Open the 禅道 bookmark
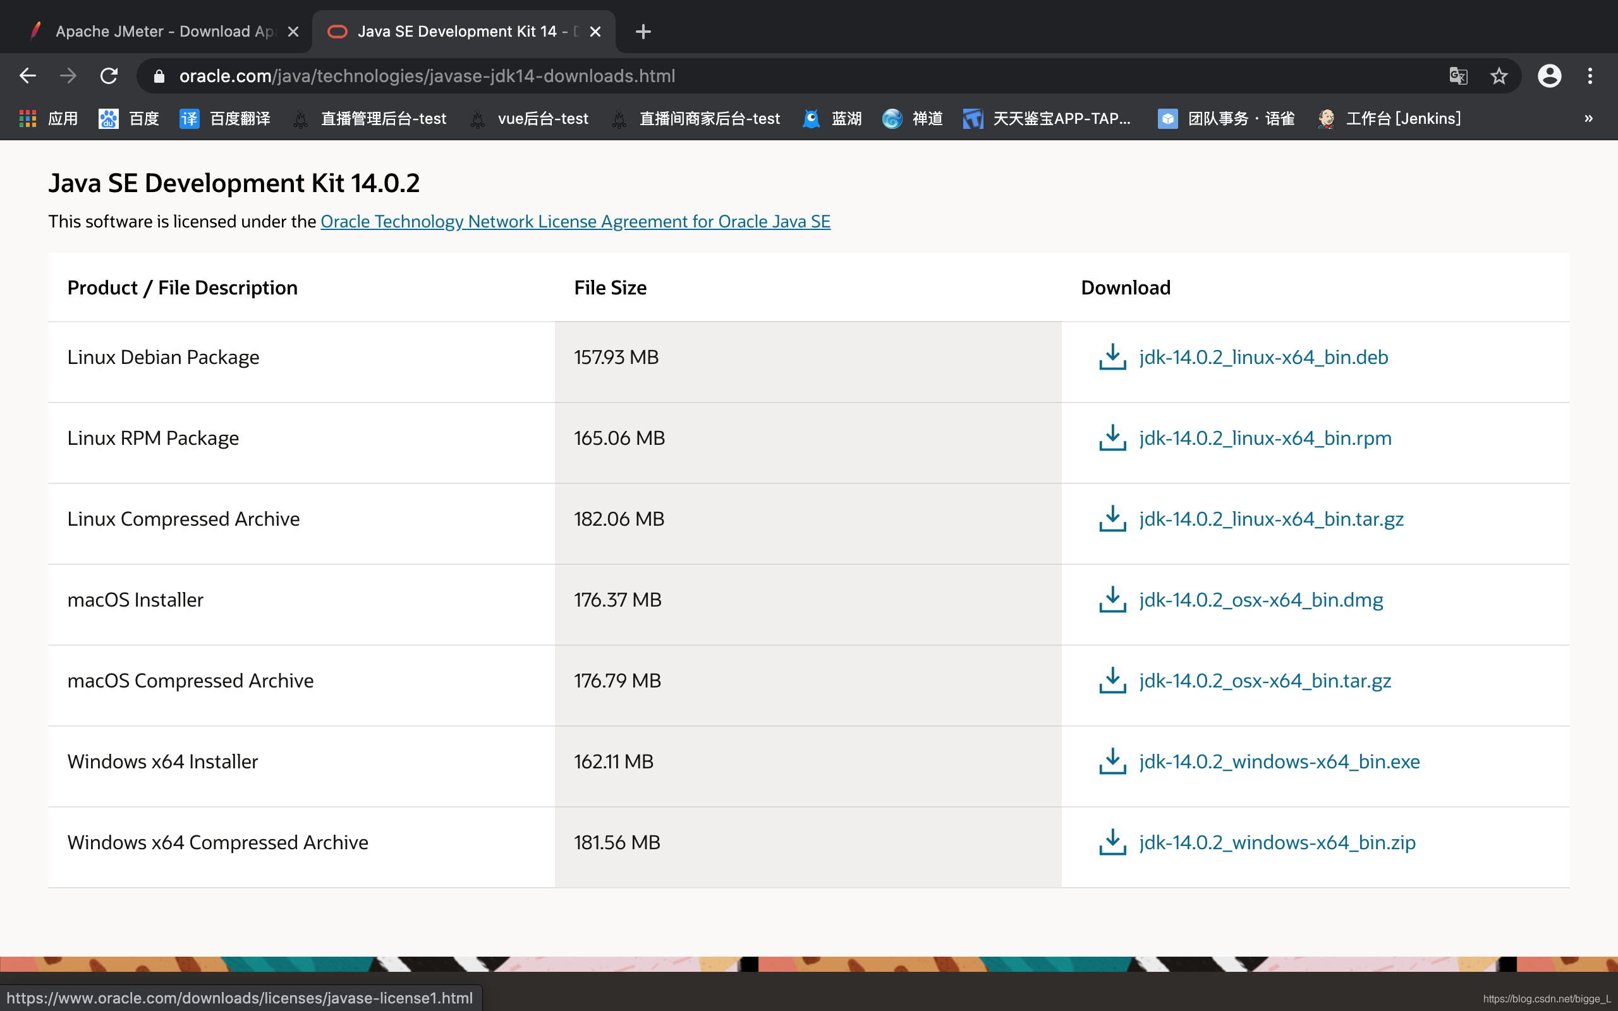Viewport: 1618px width, 1011px height. pyautogui.click(x=913, y=118)
